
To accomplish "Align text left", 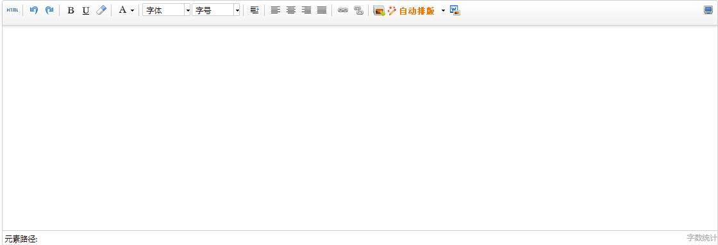I will (275, 10).
